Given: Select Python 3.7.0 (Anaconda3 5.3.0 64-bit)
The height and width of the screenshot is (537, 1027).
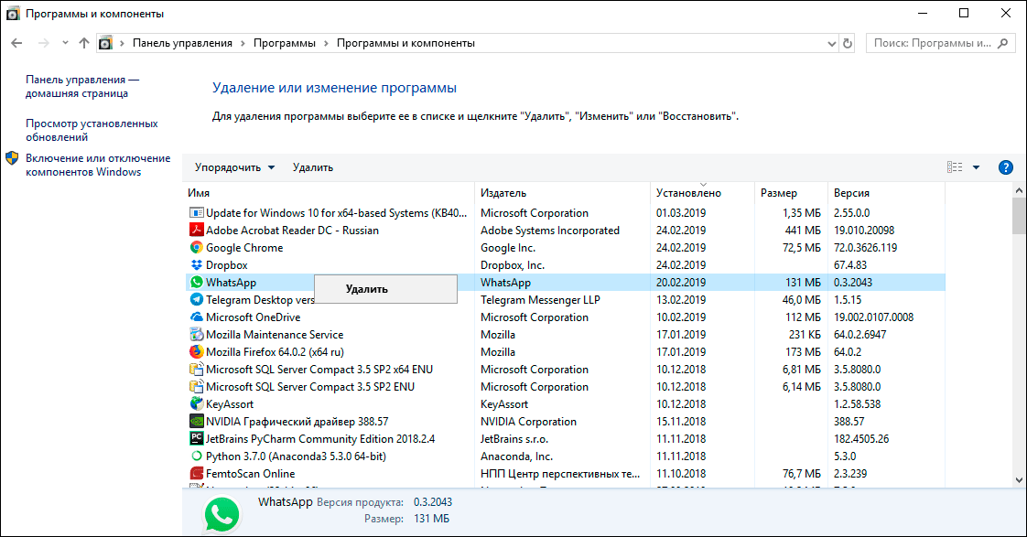Looking at the screenshot, I should [x=296, y=456].
